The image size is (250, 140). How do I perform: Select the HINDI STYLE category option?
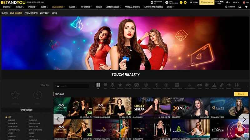34,127
